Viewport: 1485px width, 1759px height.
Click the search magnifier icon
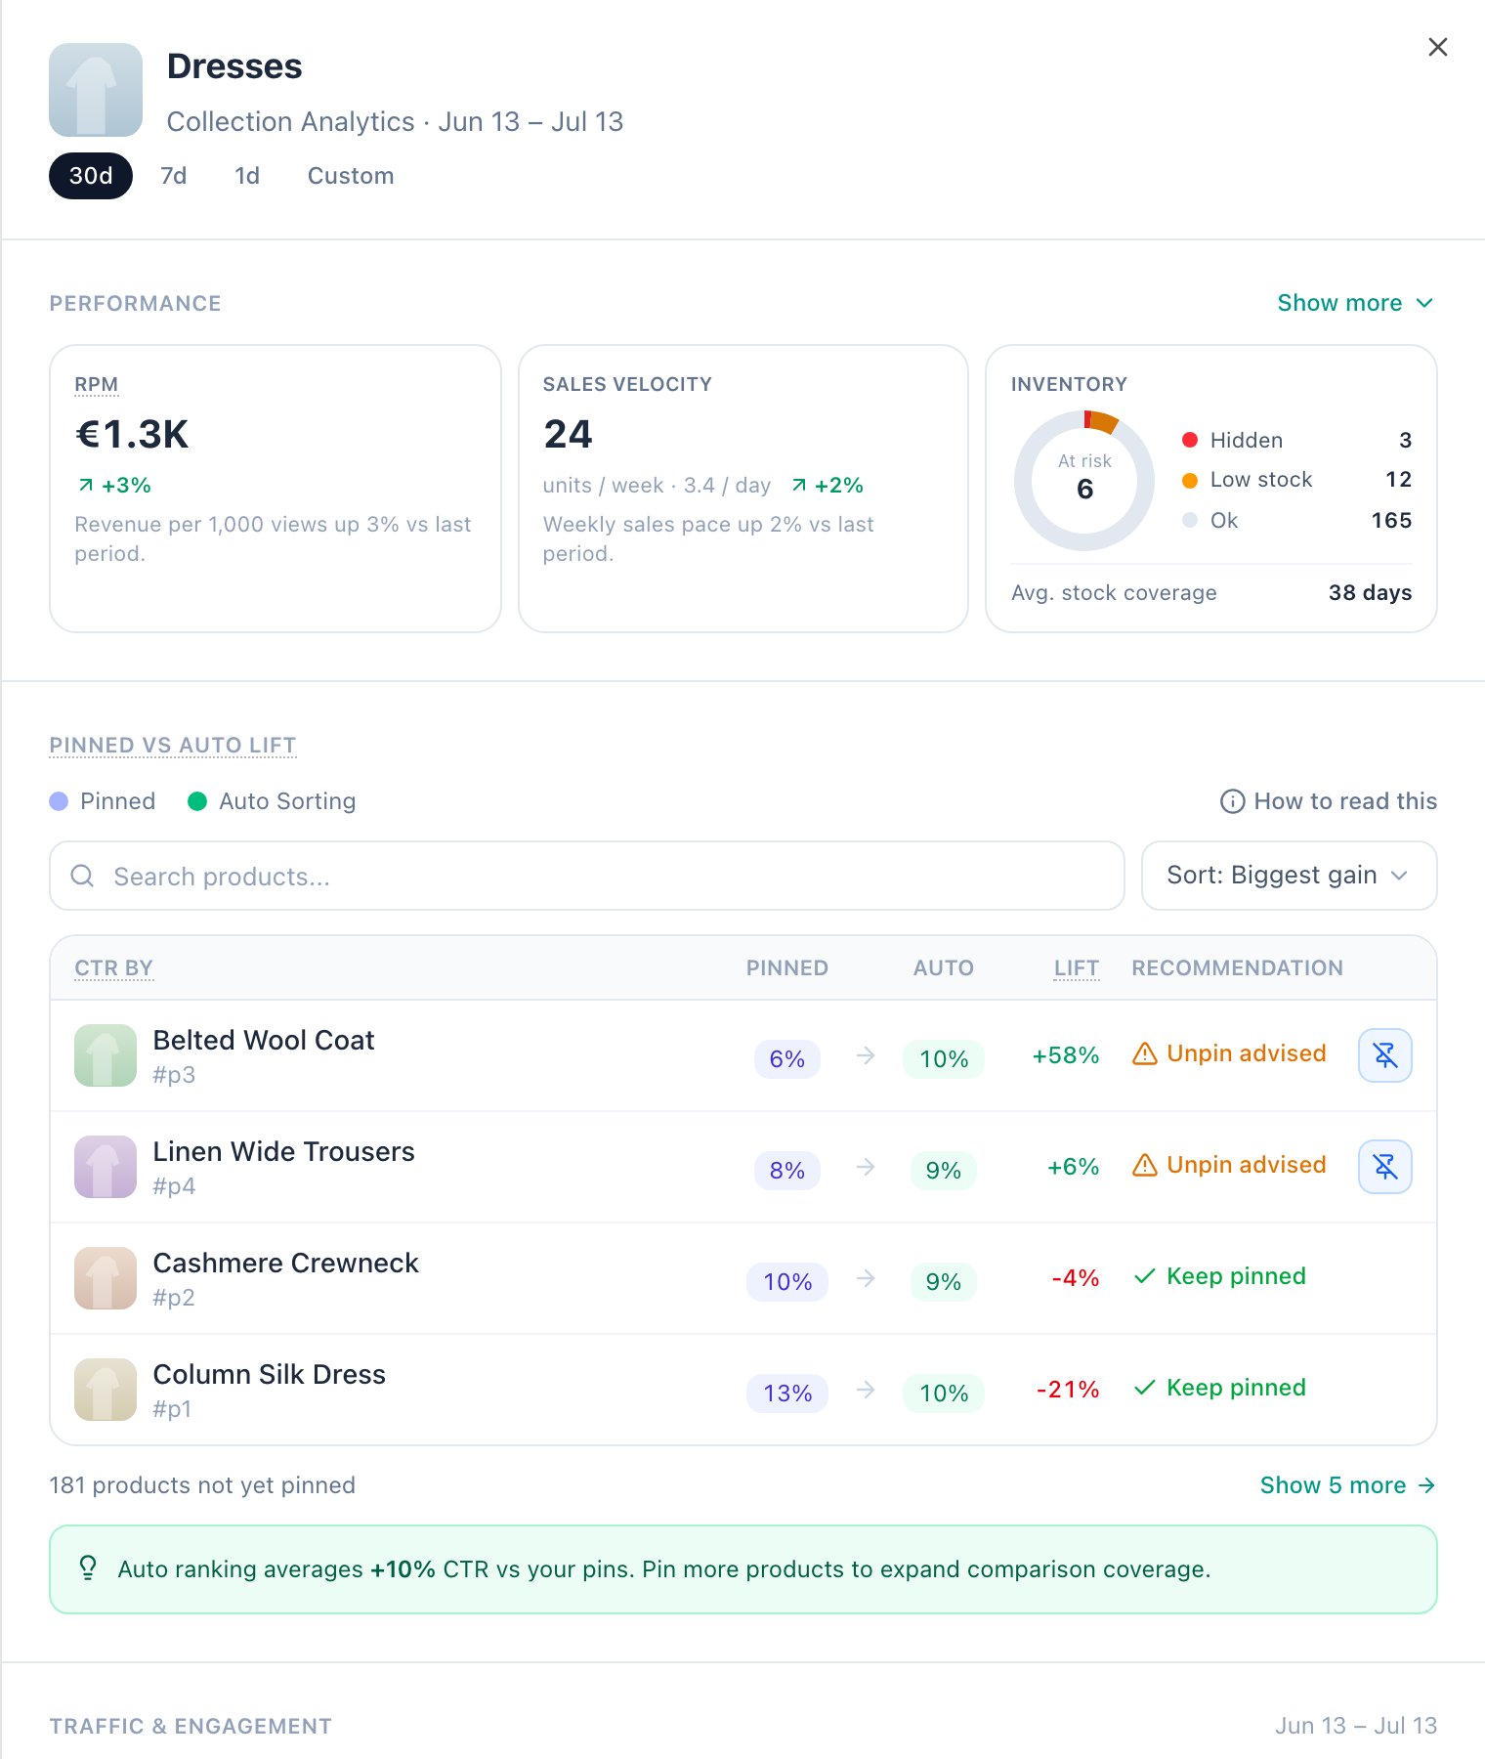point(83,876)
